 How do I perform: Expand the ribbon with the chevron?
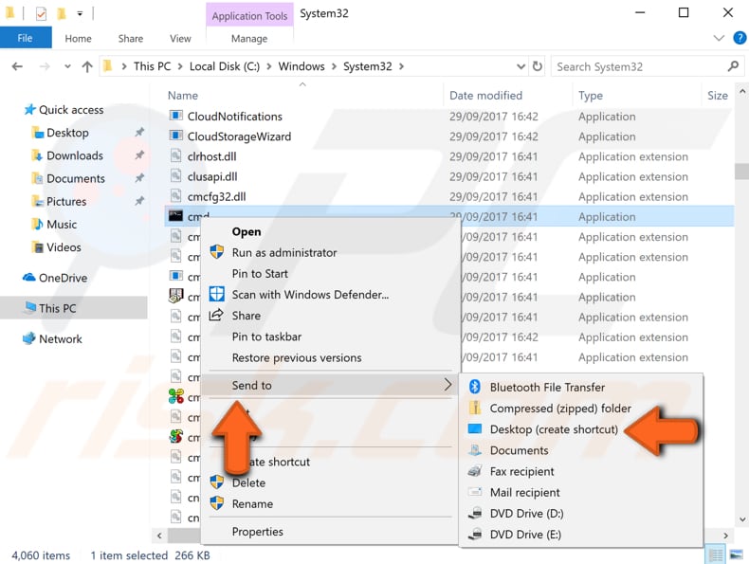719,38
